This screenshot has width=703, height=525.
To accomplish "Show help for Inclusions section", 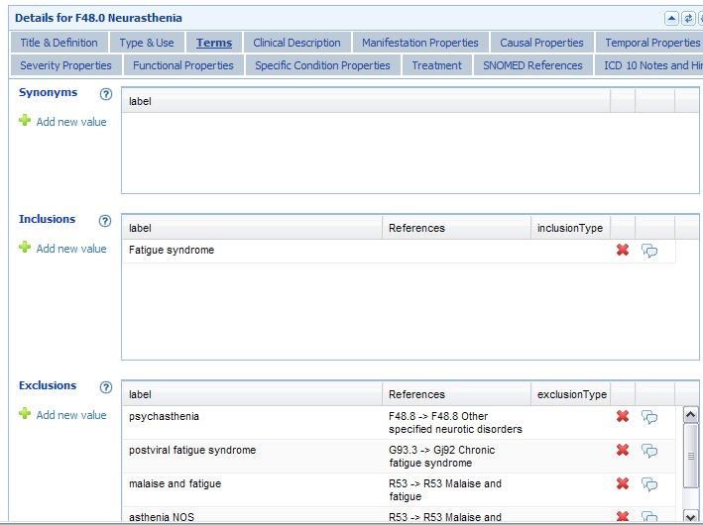I will (105, 221).
